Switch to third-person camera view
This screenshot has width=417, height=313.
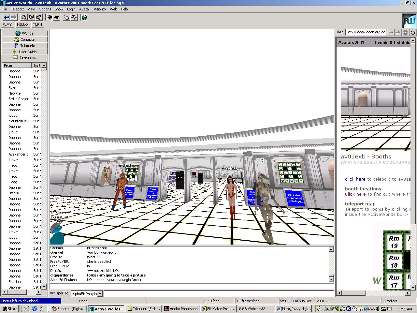tap(56, 17)
